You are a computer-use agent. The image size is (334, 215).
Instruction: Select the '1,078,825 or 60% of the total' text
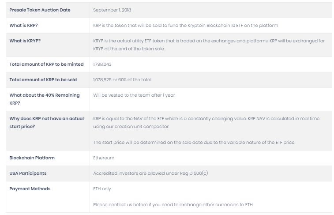122,80
